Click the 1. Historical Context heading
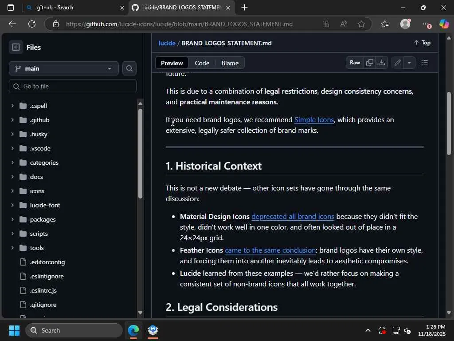The height and width of the screenshot is (341, 454). (x=214, y=166)
